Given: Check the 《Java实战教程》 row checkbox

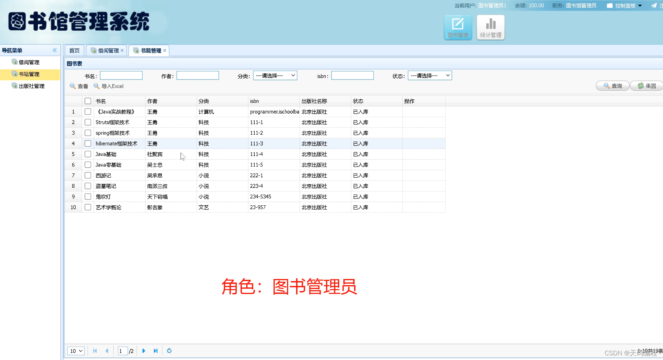Looking at the screenshot, I should pyautogui.click(x=88, y=112).
